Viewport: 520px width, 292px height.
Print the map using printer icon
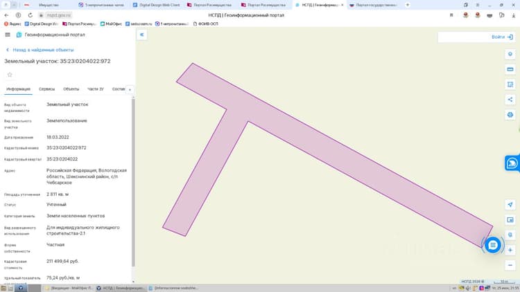point(510,115)
